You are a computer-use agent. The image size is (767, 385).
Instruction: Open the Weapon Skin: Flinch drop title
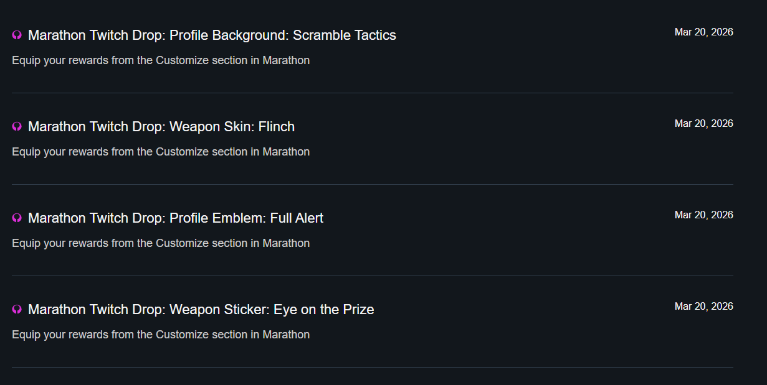coord(161,127)
